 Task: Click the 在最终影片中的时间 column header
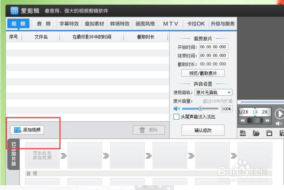pos(92,37)
